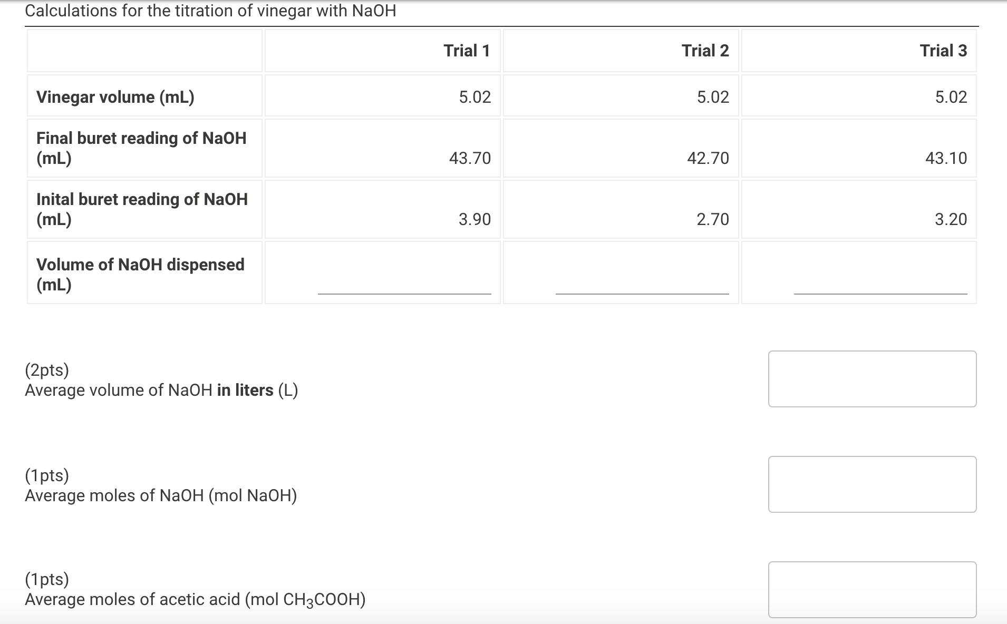Select the 42.70 final buret value for Trial 2
Image resolution: width=1007 pixels, height=624 pixels.
click(708, 158)
